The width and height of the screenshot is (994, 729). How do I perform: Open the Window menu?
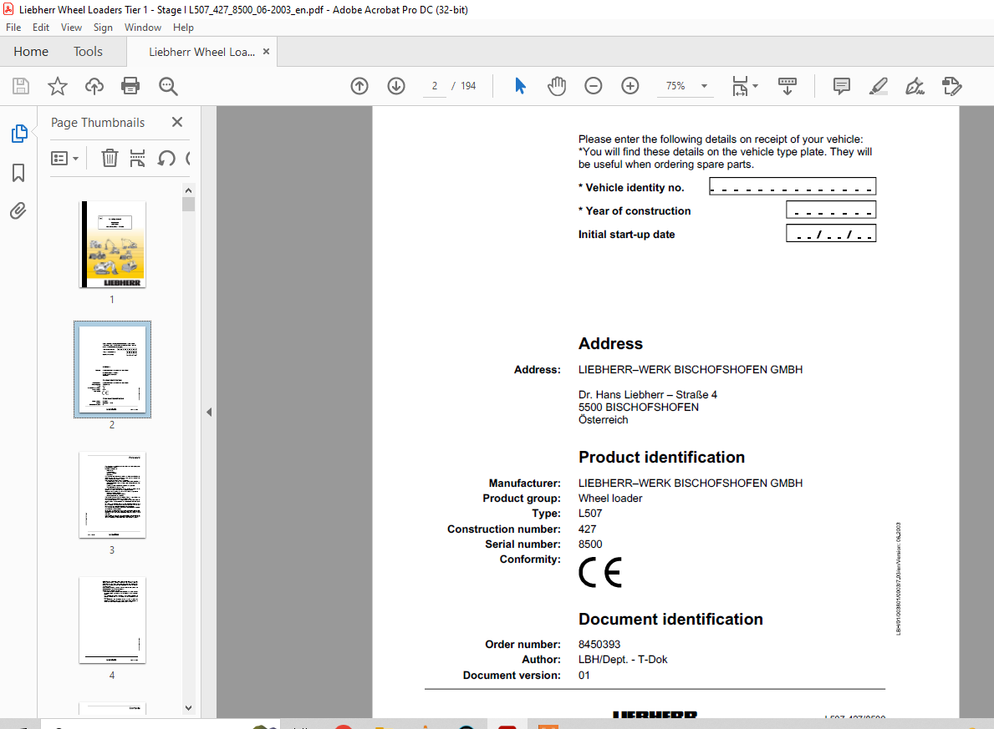click(x=143, y=28)
